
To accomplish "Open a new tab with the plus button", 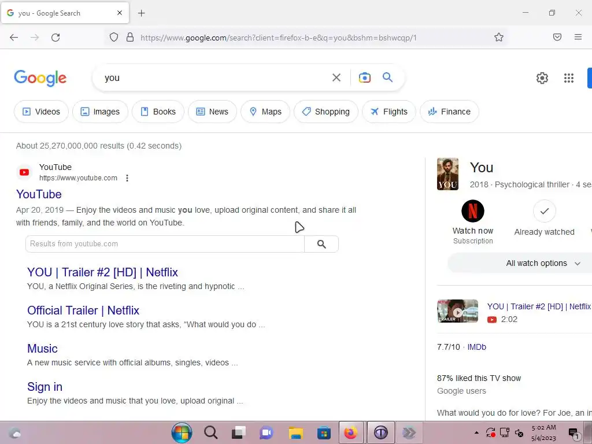I will click(141, 13).
